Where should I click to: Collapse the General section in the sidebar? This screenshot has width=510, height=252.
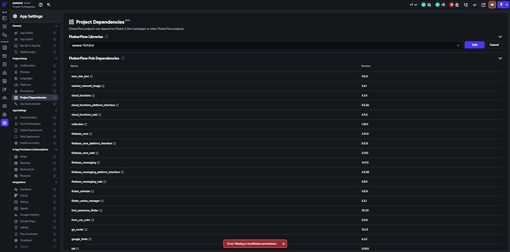point(56,25)
